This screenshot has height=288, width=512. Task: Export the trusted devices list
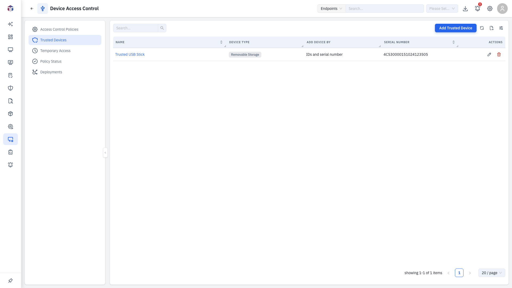[491, 28]
